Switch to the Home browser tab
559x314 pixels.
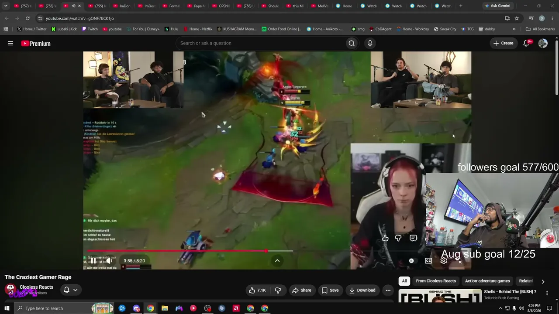(344, 6)
